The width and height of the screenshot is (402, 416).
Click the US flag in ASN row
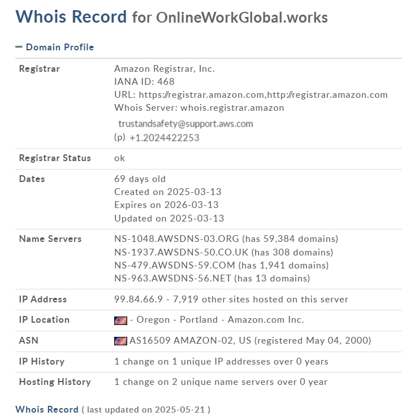120,341
